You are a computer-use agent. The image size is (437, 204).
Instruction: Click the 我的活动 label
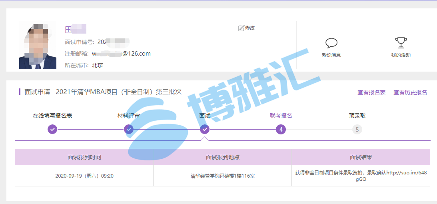(401, 55)
